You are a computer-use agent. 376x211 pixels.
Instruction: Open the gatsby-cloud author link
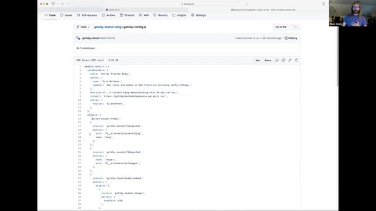(90, 38)
